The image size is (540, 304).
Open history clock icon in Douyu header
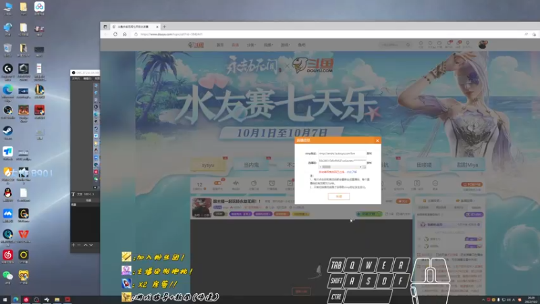[x=421, y=45]
